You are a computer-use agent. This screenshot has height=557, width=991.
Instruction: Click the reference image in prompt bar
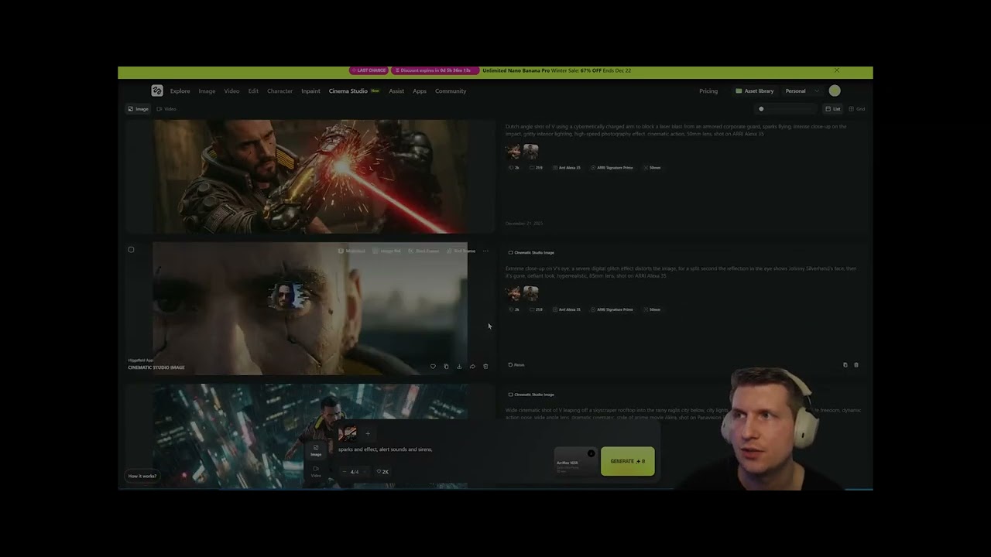(x=348, y=434)
